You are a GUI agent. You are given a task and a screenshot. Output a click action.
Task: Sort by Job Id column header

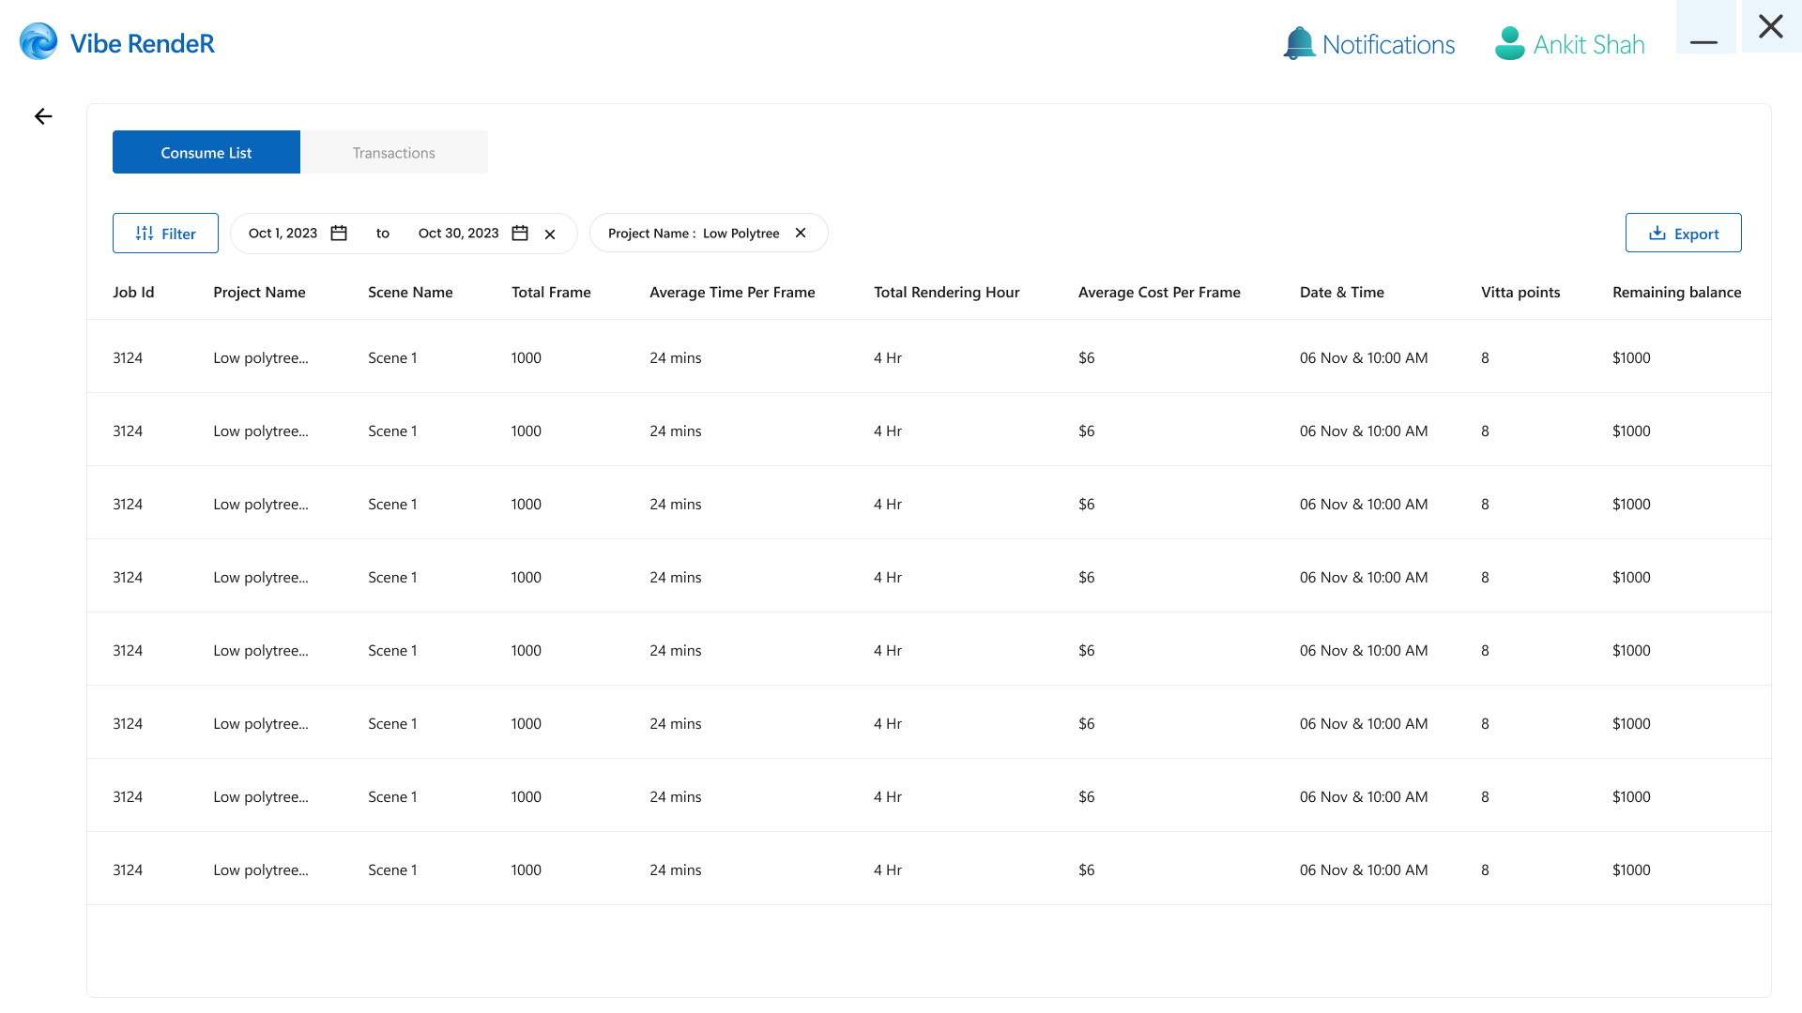click(133, 292)
